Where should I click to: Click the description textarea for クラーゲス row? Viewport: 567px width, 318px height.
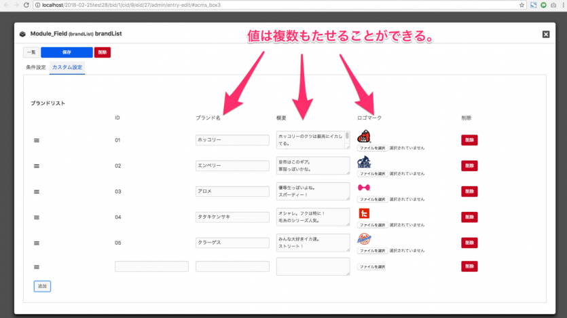pyautogui.click(x=313, y=243)
